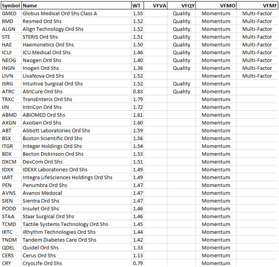279x267 pixels.
Task: Click weight 1.42 in TNDM row
Action: click(x=138, y=240)
